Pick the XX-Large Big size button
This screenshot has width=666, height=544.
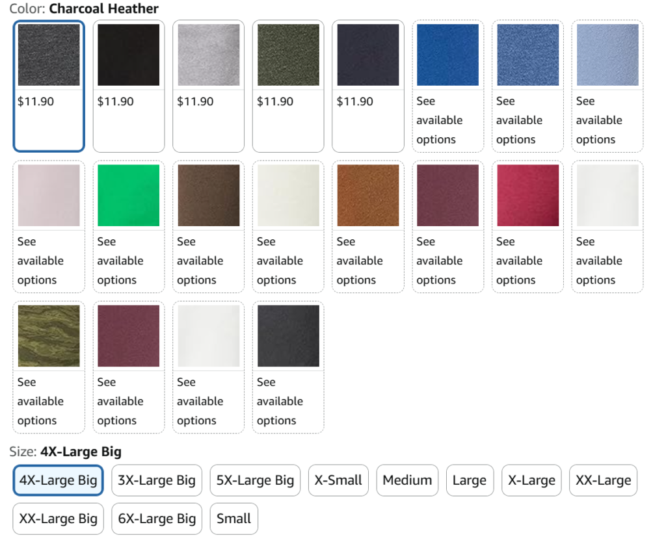[x=58, y=519]
